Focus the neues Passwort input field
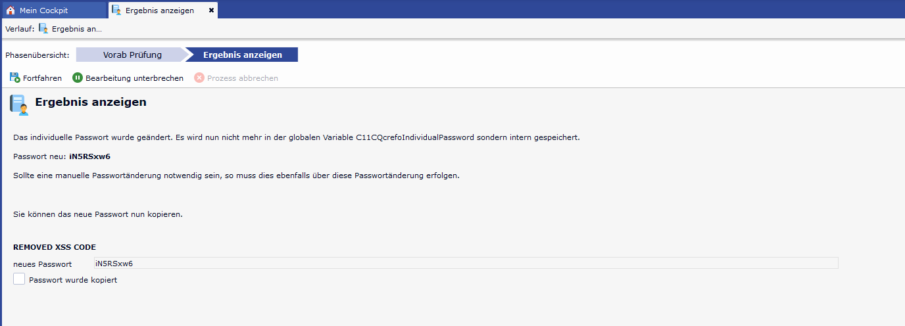The width and height of the screenshot is (905, 326). click(466, 264)
